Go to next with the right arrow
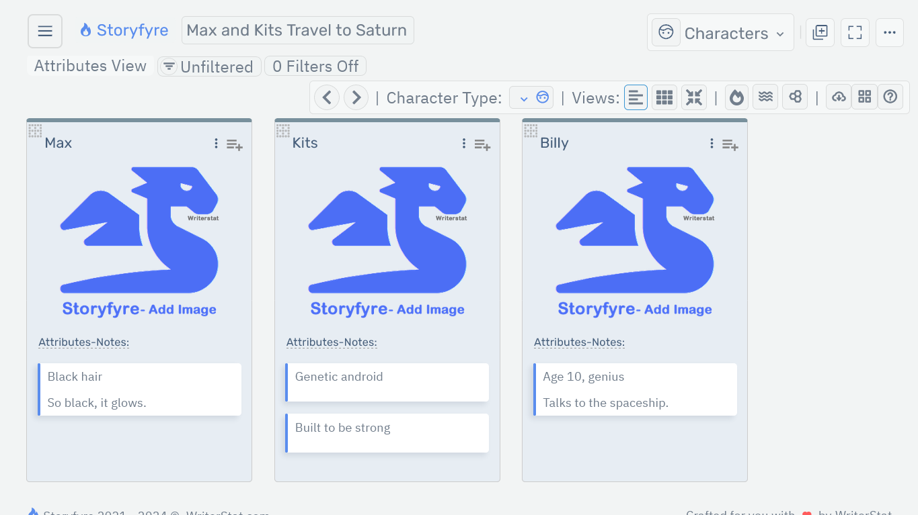Image resolution: width=918 pixels, height=515 pixels. 356,97
